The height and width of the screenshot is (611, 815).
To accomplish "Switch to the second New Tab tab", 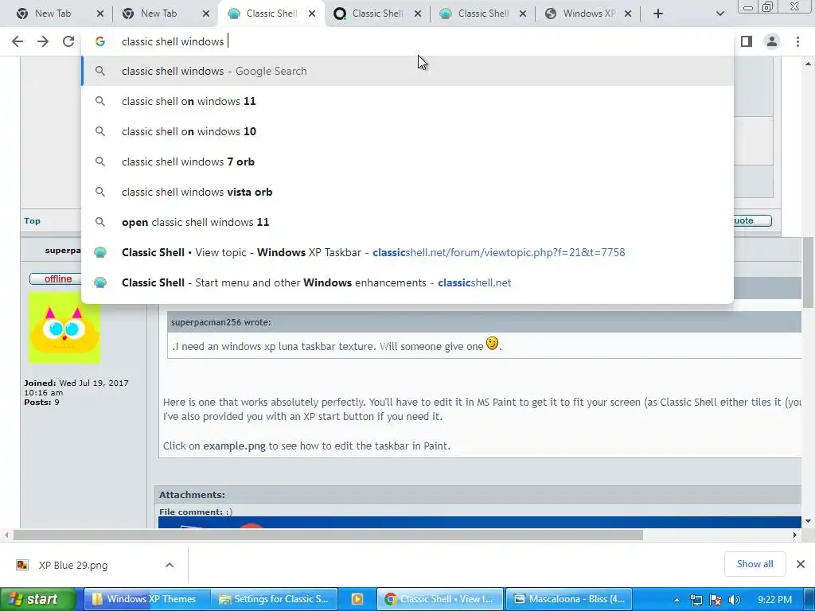I will pyautogui.click(x=158, y=14).
